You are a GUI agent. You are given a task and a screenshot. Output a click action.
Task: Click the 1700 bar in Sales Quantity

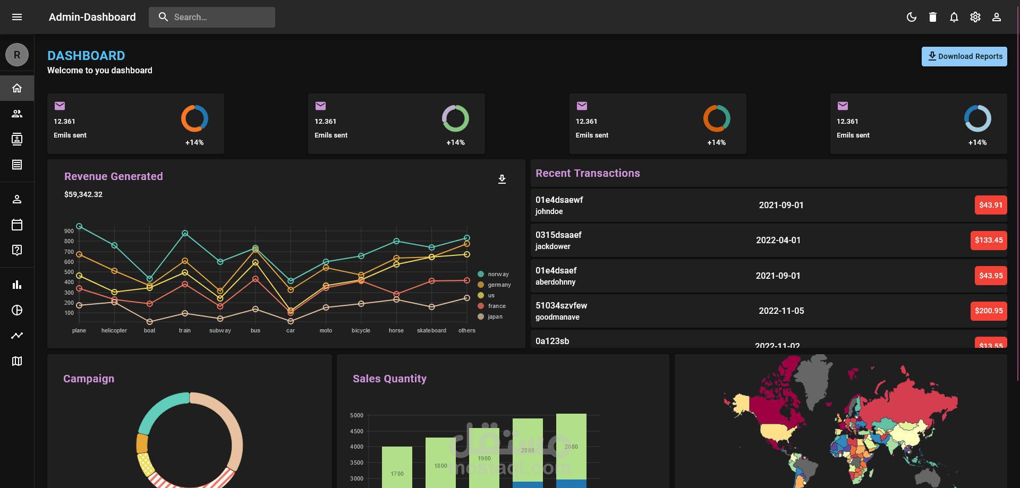397,467
